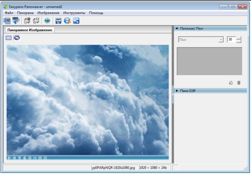This screenshot has width=251, height=174.
Task: Click the blue share icon
Action: click(76, 21)
